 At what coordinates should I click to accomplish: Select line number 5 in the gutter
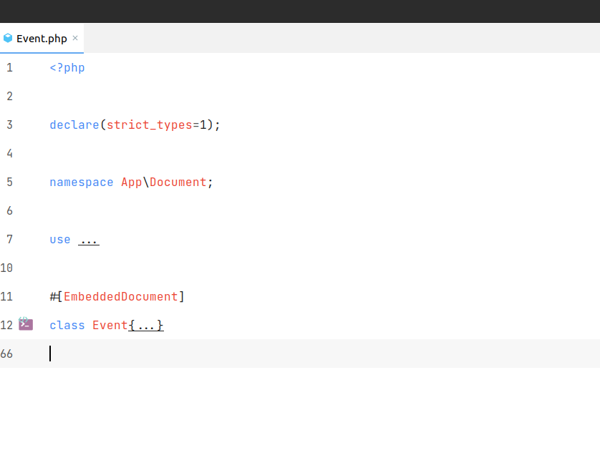coord(9,182)
